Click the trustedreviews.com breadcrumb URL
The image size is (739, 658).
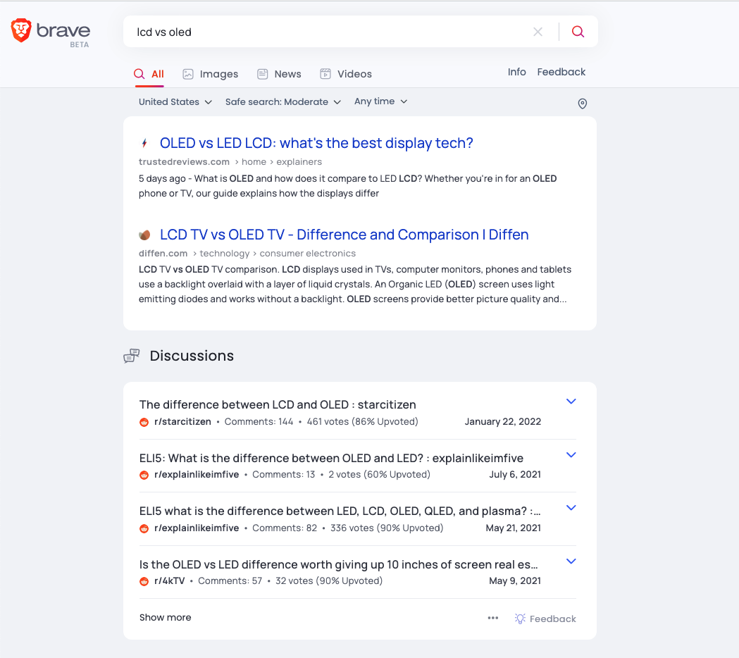(x=184, y=161)
